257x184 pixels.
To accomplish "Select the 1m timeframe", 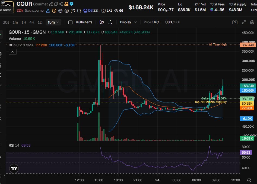I will 15,22.
